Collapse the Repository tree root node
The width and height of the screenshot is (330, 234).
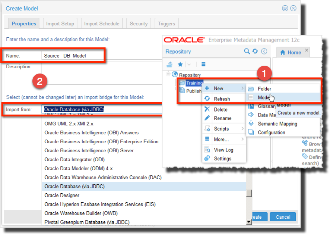pos(168,74)
